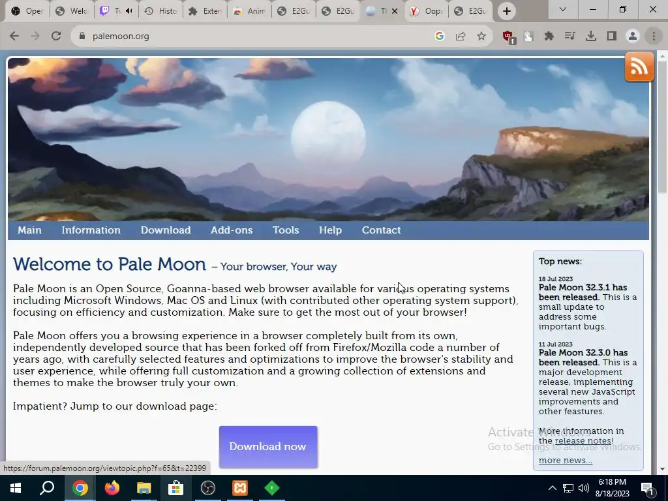Switch to the Oops tab

427,11
